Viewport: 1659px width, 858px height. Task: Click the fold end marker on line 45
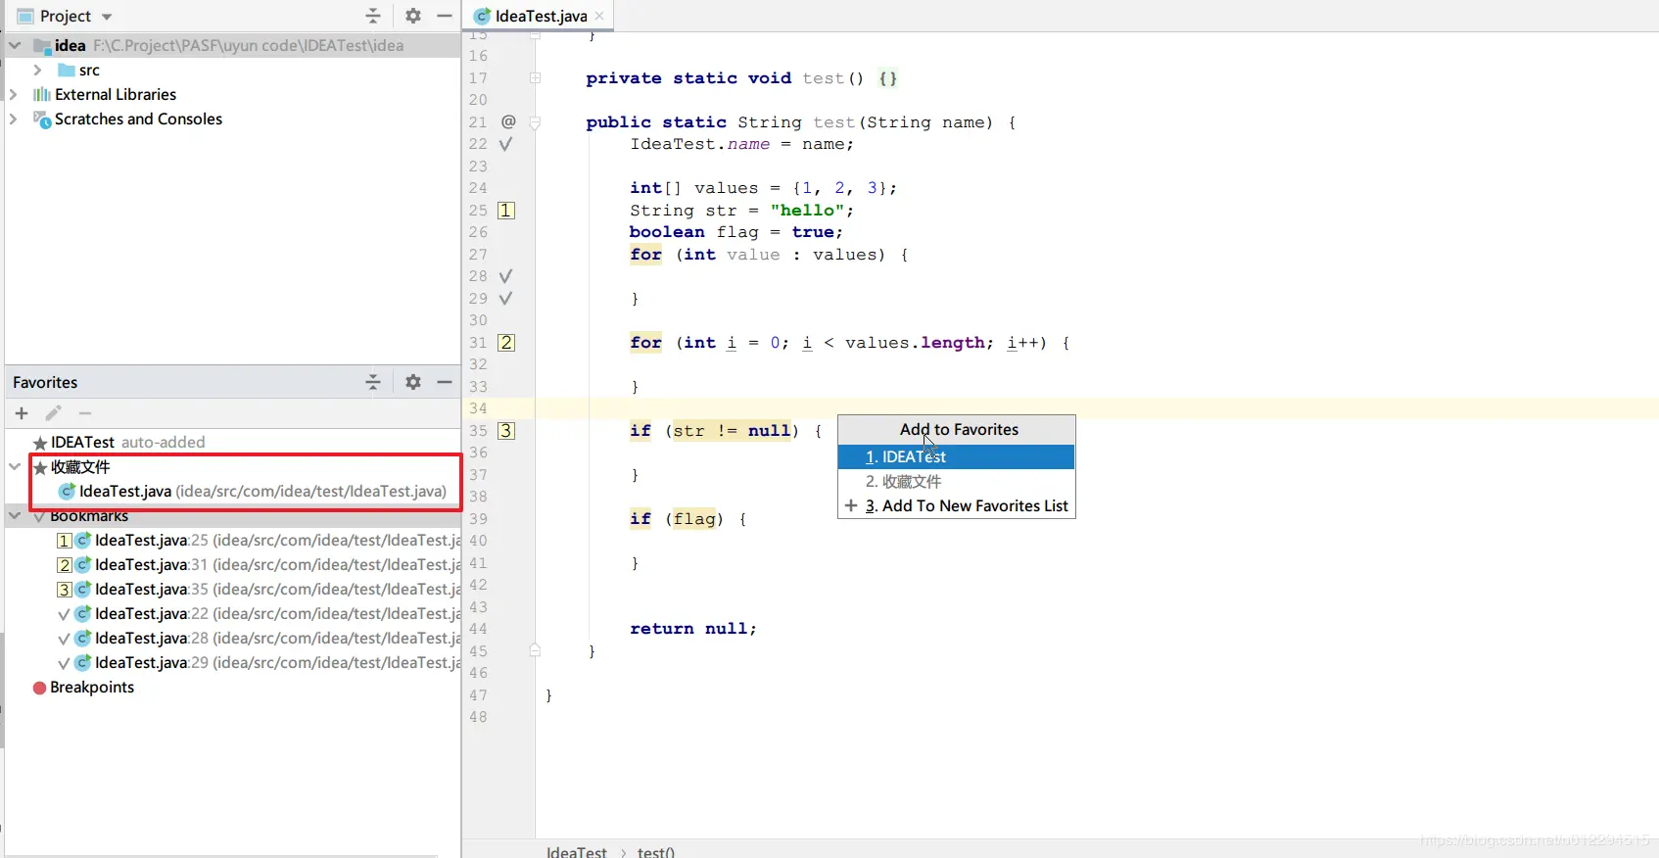(535, 650)
